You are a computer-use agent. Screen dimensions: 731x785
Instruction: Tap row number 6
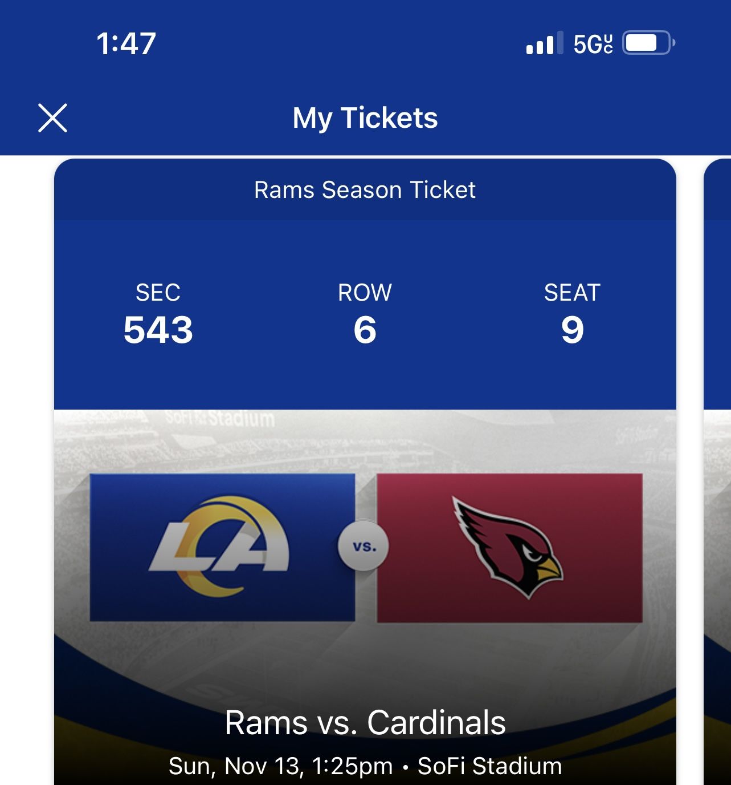(x=365, y=330)
